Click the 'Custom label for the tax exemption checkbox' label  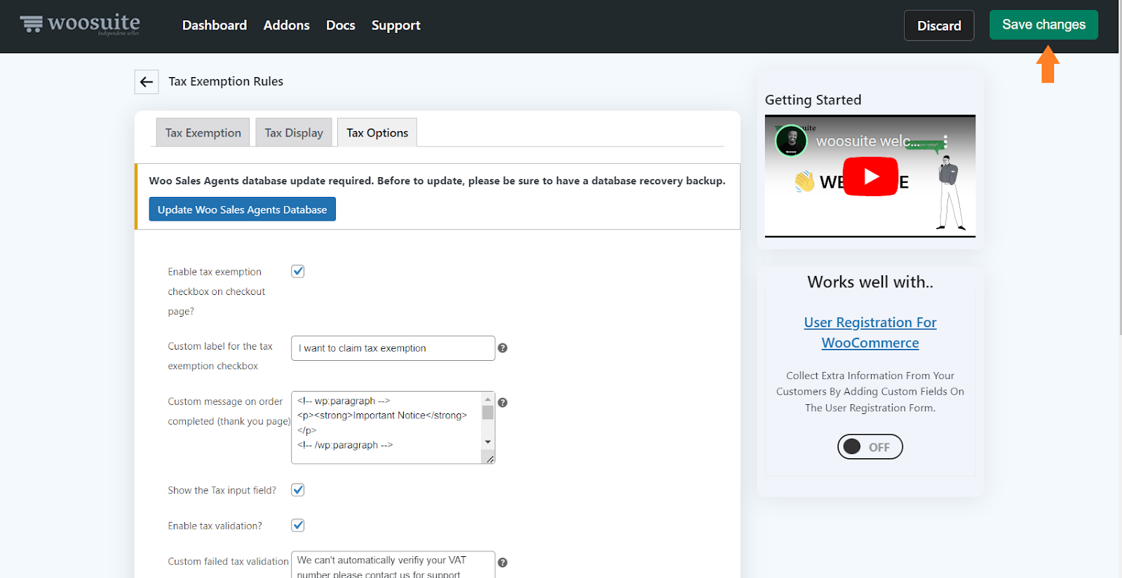click(220, 356)
